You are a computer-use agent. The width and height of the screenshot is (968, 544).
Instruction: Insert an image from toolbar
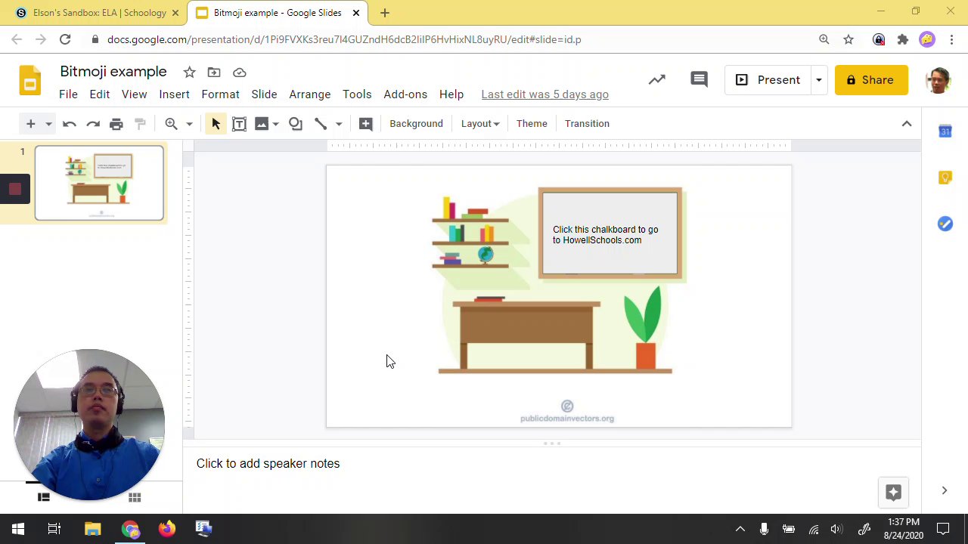pyautogui.click(x=262, y=123)
